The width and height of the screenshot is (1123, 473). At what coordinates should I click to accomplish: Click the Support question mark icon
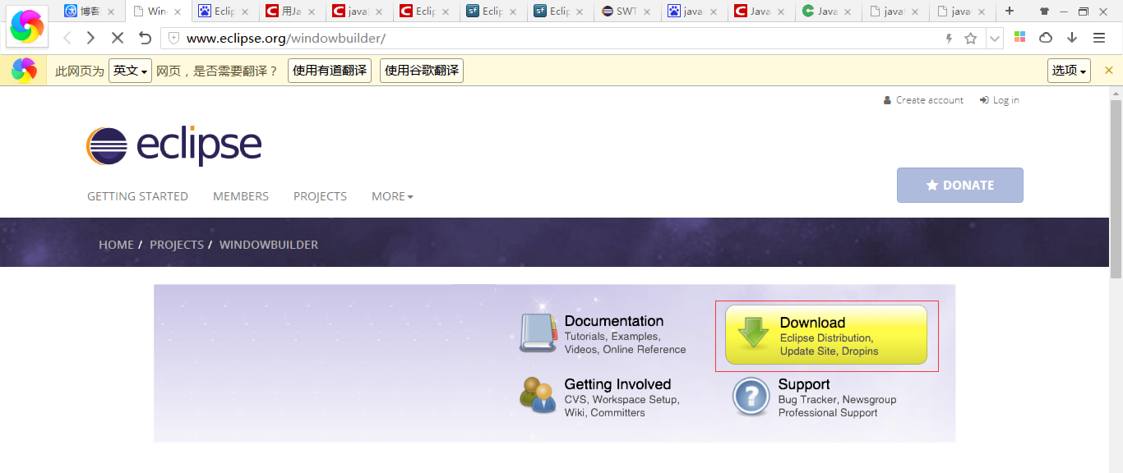[x=751, y=397]
